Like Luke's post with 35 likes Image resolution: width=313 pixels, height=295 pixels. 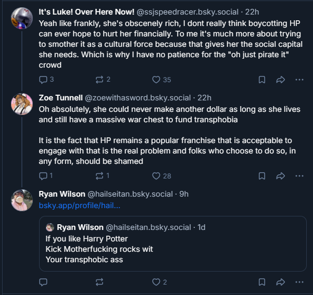coord(161,80)
